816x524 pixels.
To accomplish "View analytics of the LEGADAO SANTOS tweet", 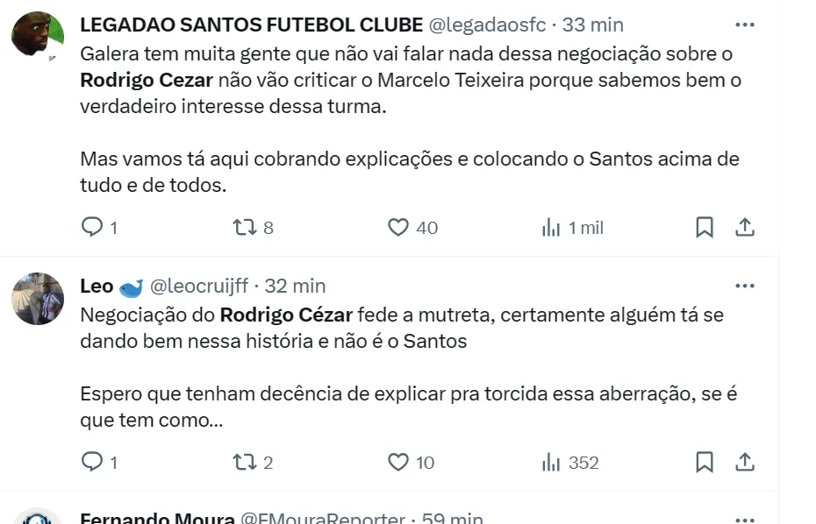I will [x=551, y=228].
